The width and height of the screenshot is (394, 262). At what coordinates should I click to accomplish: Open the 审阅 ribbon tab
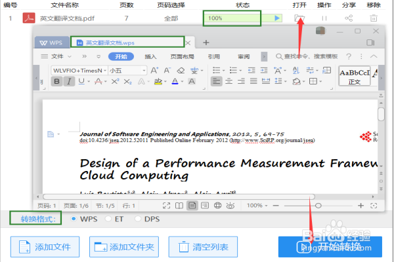click(244, 57)
